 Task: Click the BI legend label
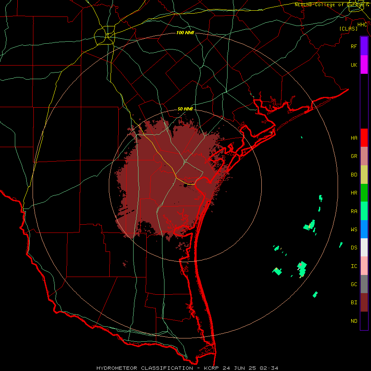coord(354,303)
